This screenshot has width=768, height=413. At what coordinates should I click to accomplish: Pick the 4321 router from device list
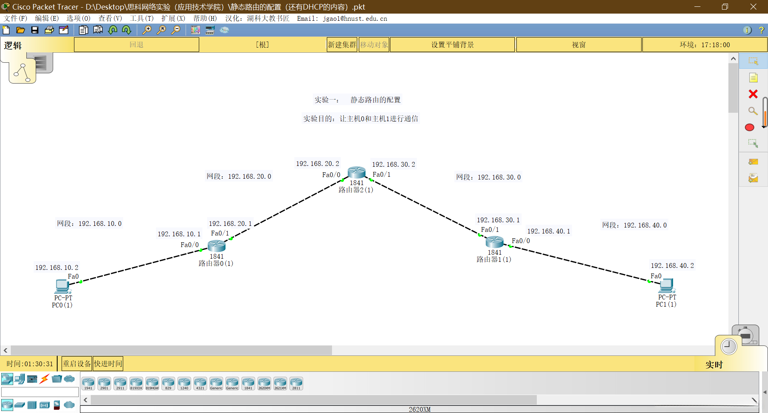200,383
